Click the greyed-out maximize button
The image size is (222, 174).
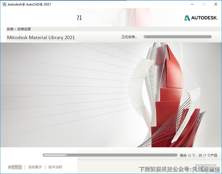(204, 4)
